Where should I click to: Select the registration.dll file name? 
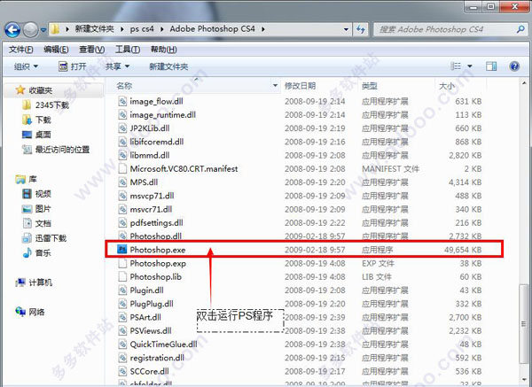157,358
